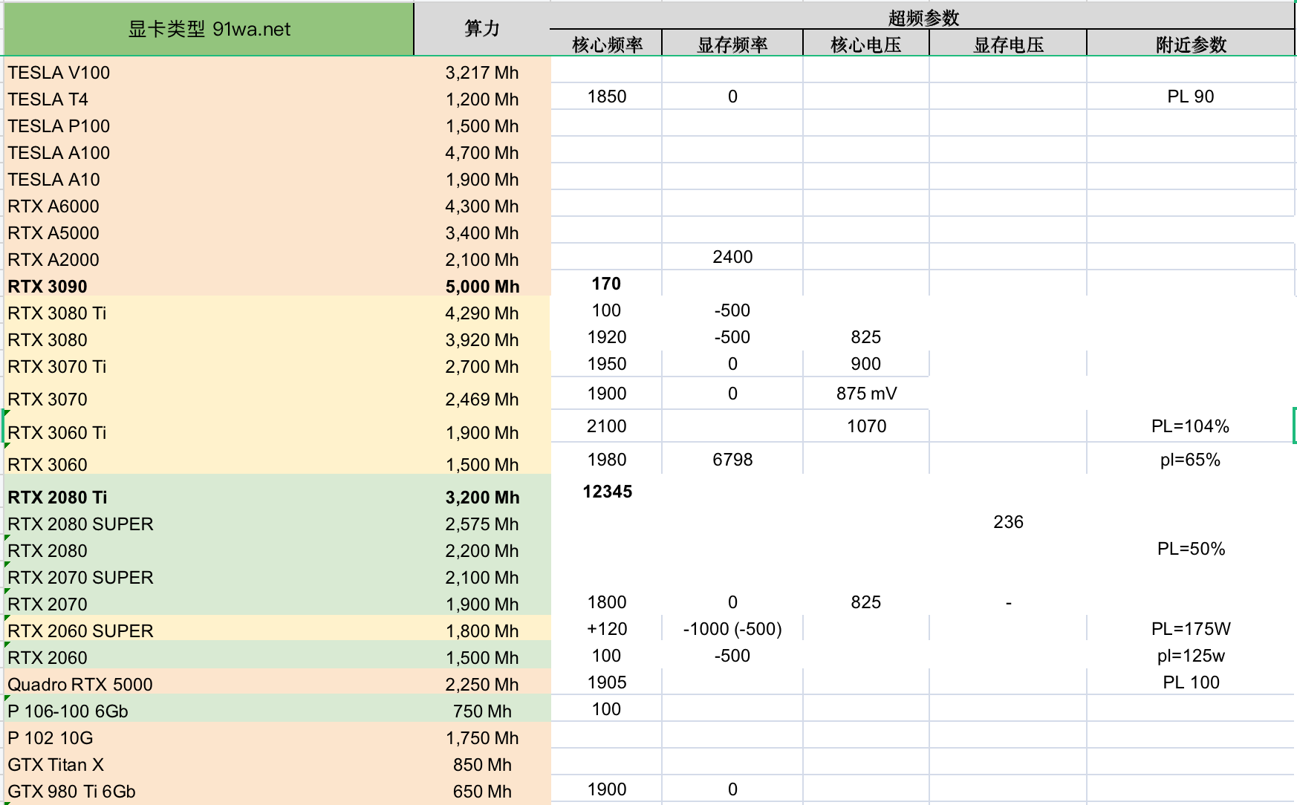Select the 超频参数 merged header
Image resolution: width=1297 pixels, height=805 pixels.
point(923,17)
